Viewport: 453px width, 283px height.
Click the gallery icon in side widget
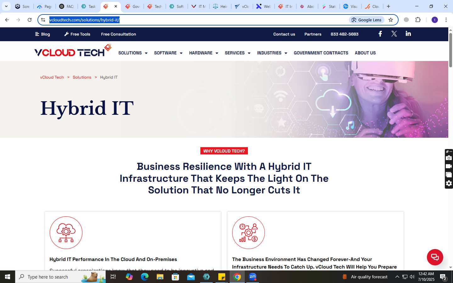[449, 175]
